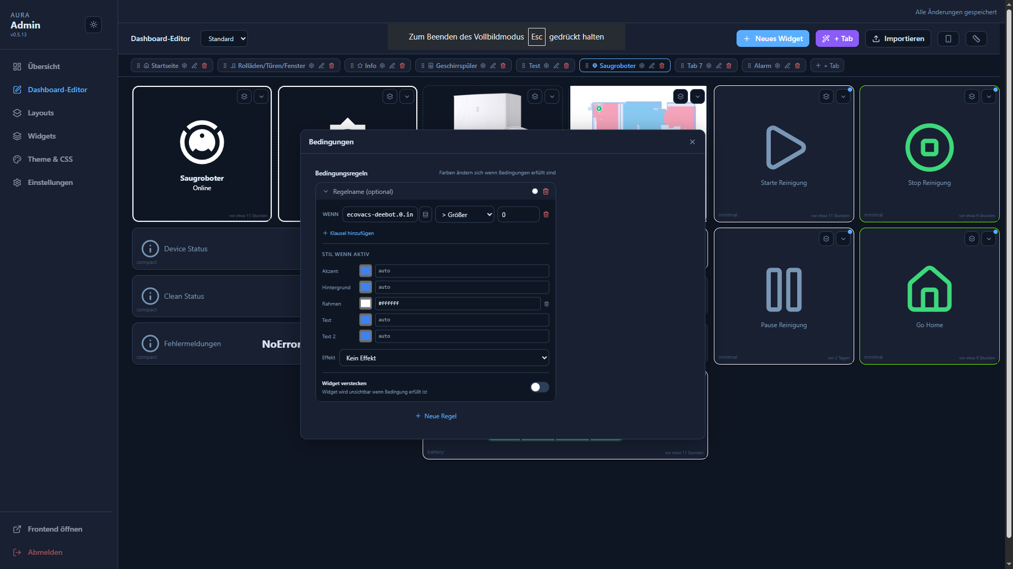The image size is (1013, 569).
Task: Open the mobile preview icon in the header
Action: [x=948, y=38]
